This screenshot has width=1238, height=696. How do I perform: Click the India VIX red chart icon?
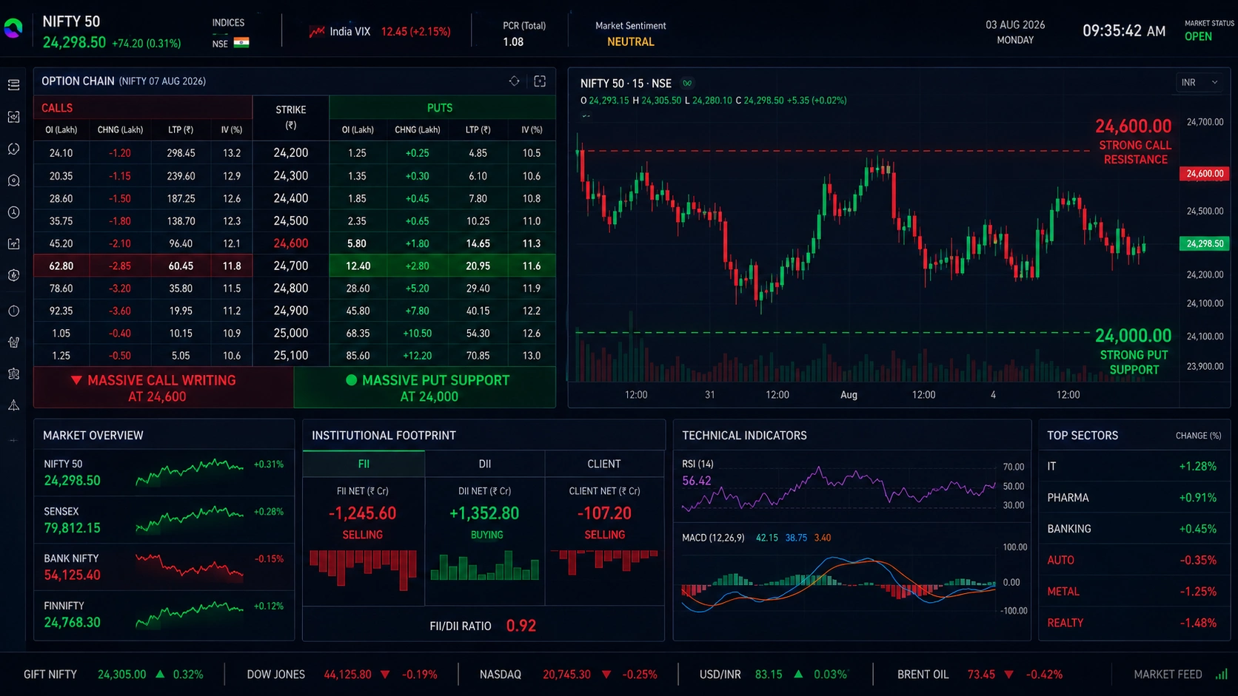(317, 32)
